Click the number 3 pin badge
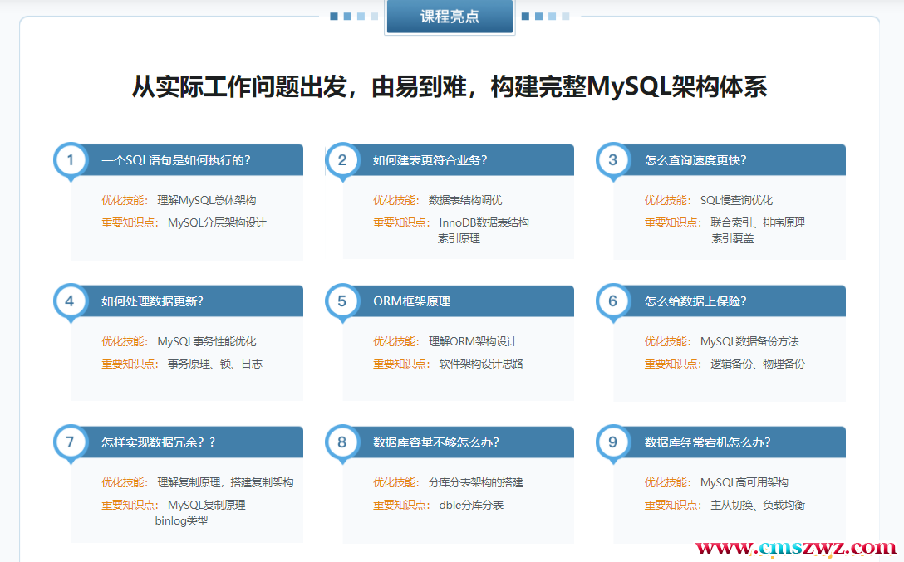904x562 pixels. (x=613, y=160)
